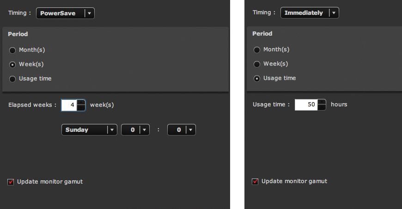Open the Sunday day-of-week dropdown
Viewport: 402px width, 209px height.
click(x=89, y=130)
